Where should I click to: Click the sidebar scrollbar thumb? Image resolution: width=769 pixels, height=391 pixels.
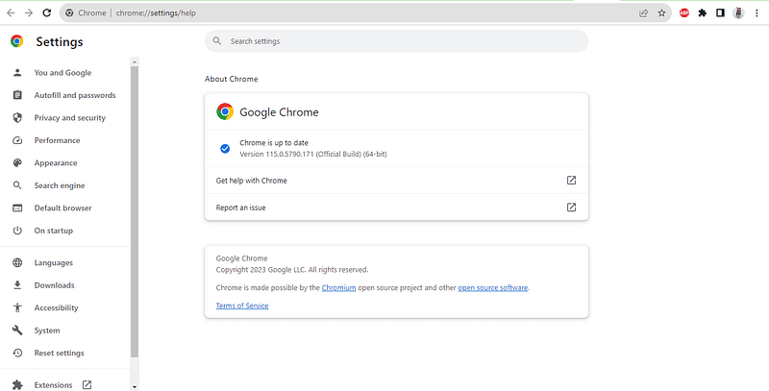(x=135, y=211)
